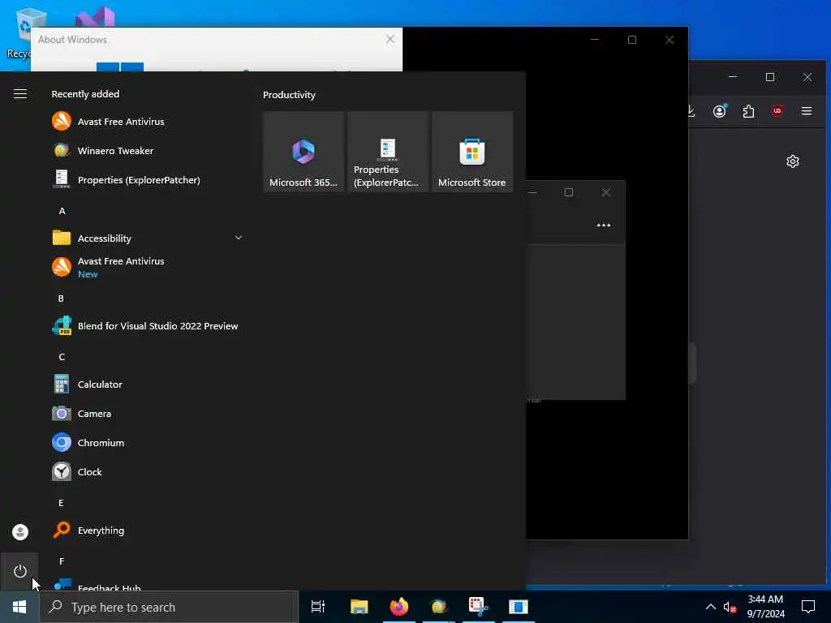Open the Firefox downloads icon
Image resolution: width=831 pixels, height=623 pixels.
(x=691, y=110)
